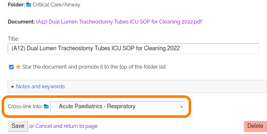Click the bold 'Document:' label
The width and height of the screenshot is (267, 134).
[x=21, y=22]
